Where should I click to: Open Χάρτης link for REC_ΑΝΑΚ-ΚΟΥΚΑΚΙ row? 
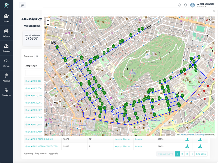point(138,139)
